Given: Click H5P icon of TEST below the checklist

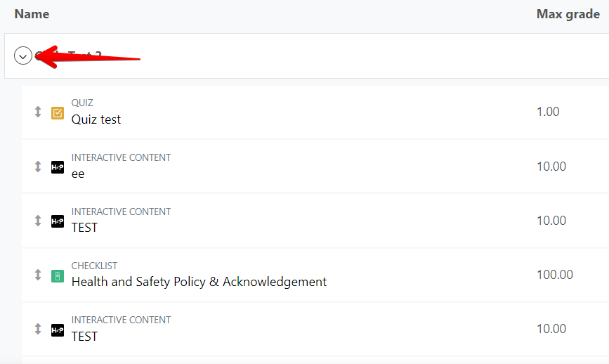Looking at the screenshot, I should click(58, 330).
